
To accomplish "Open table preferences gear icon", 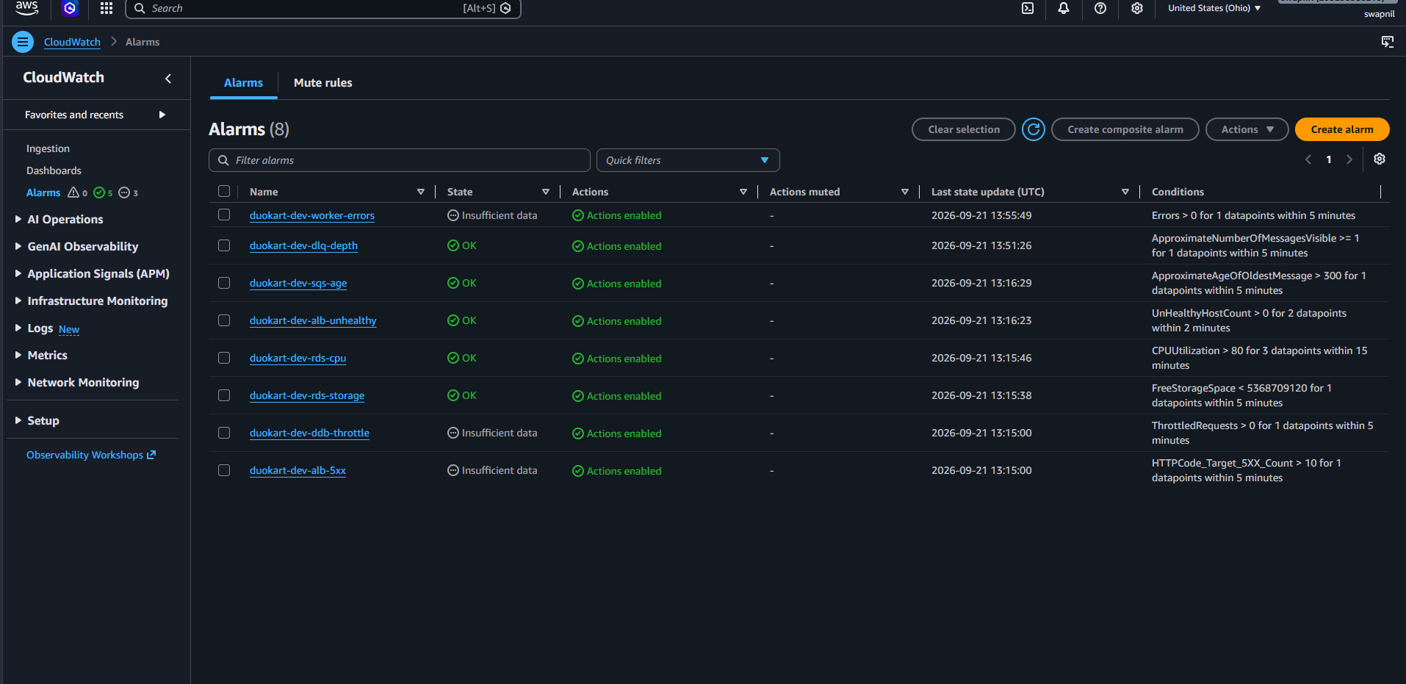I will click(1380, 159).
